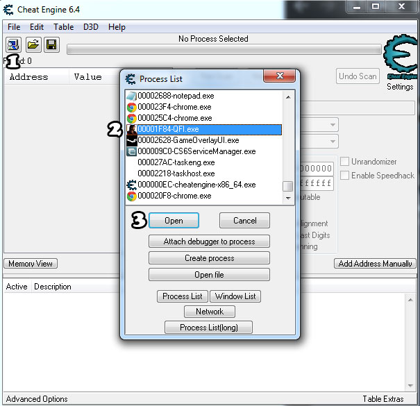Open the Settings link
The width and height of the screenshot is (420, 406).
point(400,87)
